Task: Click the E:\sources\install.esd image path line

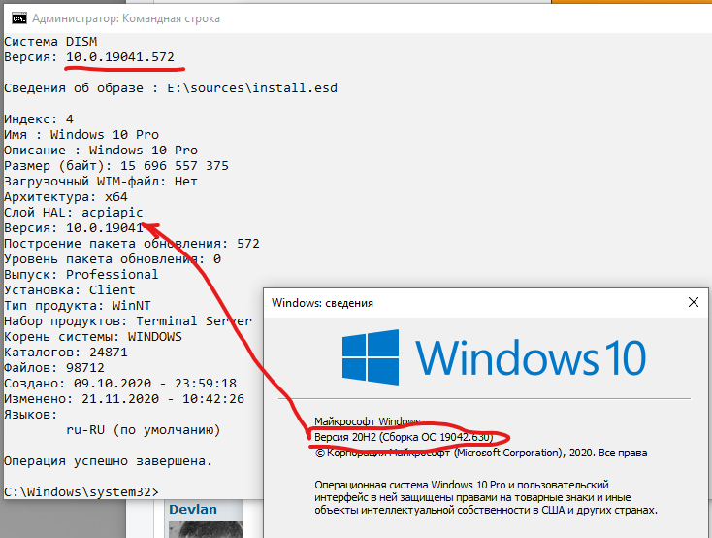Action: [170, 88]
